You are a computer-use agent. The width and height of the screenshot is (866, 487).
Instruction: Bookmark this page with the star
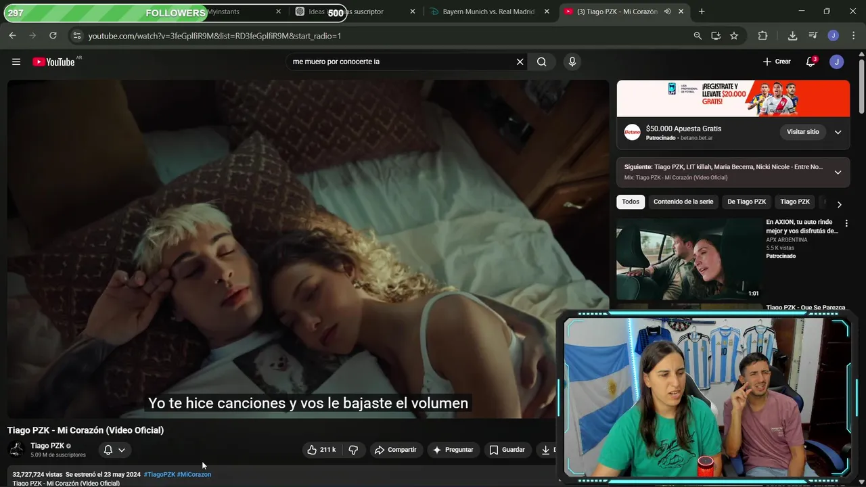pos(734,36)
